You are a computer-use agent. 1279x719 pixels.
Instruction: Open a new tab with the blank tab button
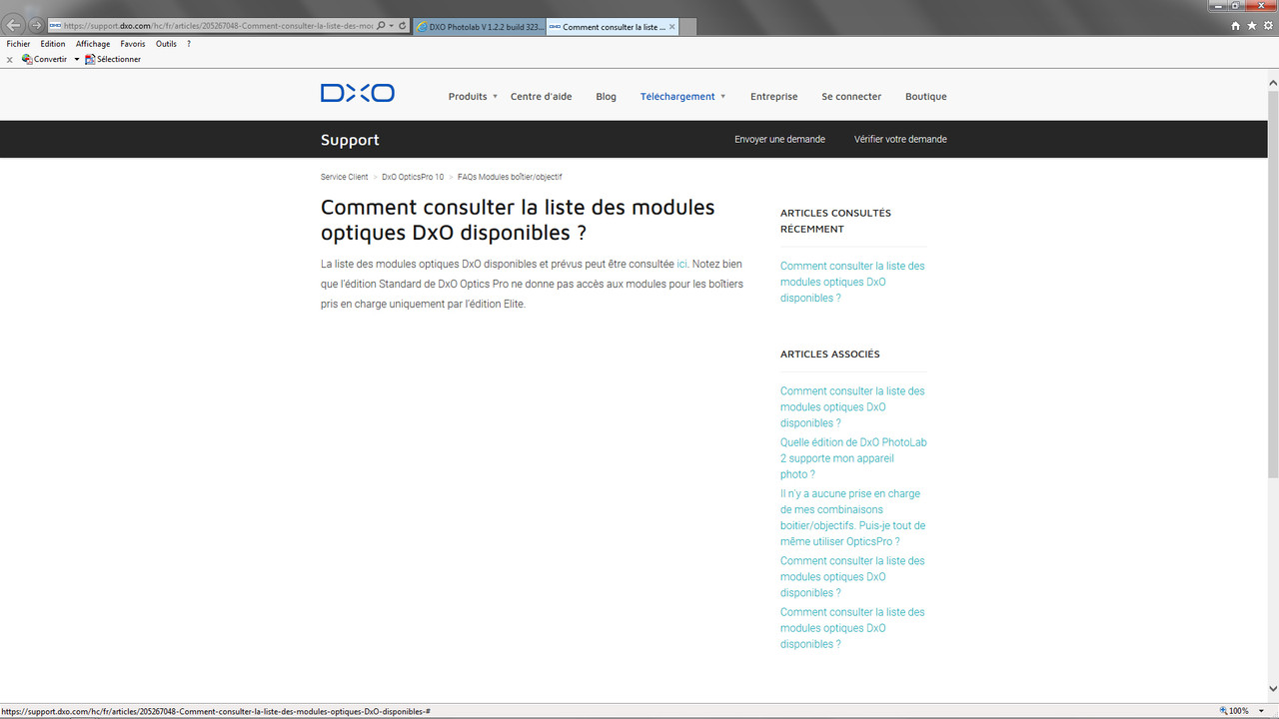[687, 27]
